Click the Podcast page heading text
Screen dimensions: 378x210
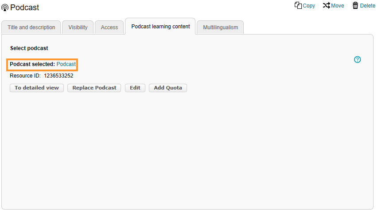pos(25,8)
